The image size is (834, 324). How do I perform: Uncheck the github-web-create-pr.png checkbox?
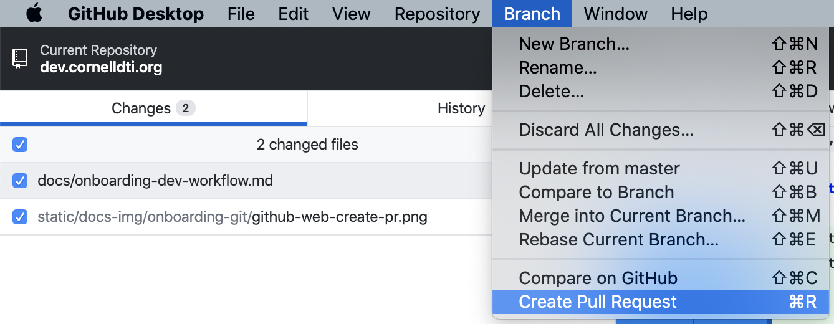point(20,217)
